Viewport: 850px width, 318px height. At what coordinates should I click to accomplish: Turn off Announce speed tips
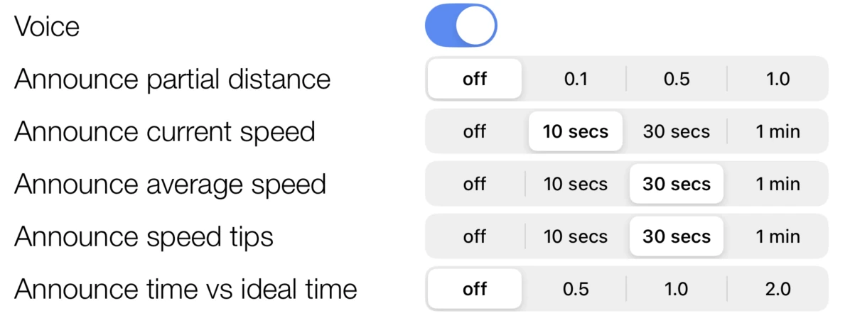click(x=475, y=236)
